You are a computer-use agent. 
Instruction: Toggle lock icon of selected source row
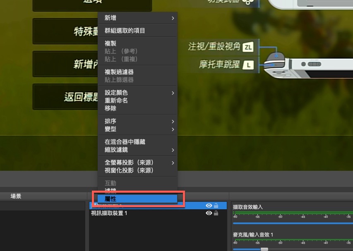click(x=216, y=206)
